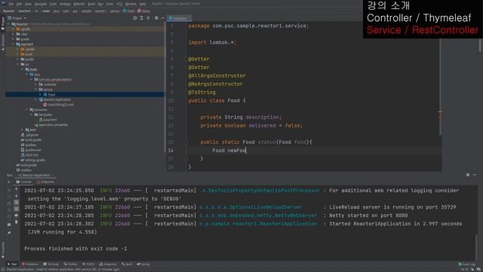Click the status breadcrumb in navigation bar

(144, 11)
